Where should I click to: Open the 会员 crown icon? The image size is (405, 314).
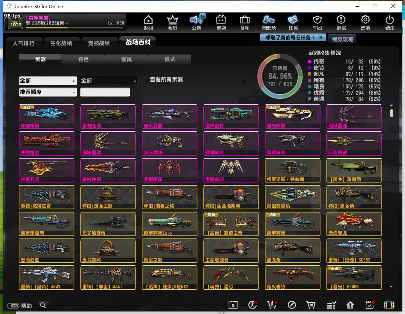click(173, 23)
